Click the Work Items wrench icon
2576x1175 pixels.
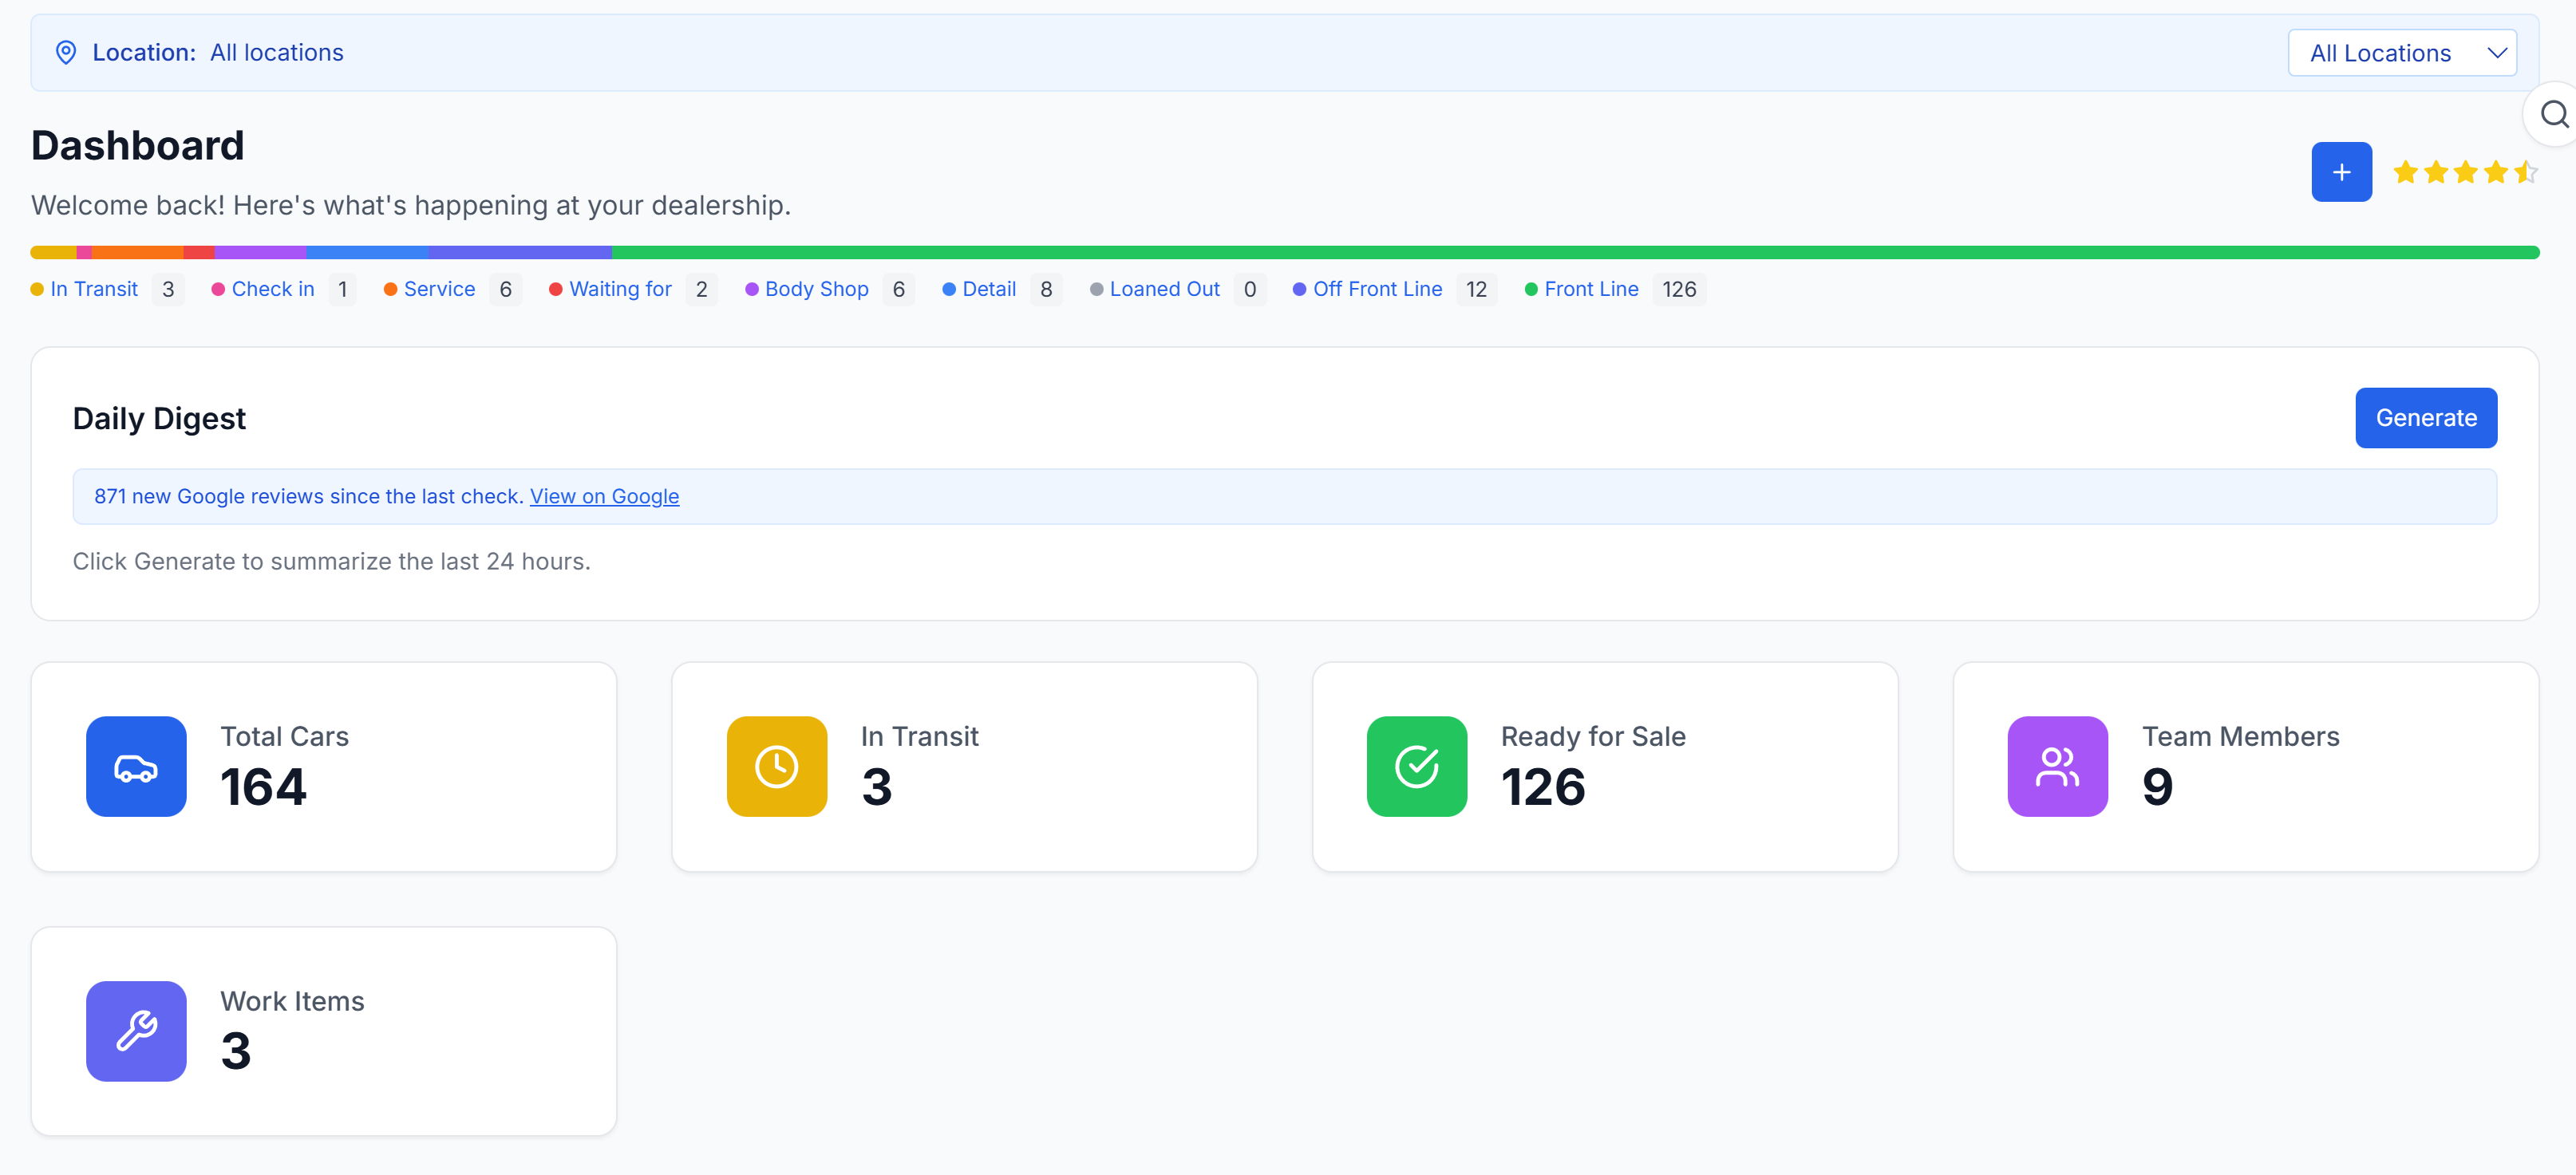click(136, 1031)
